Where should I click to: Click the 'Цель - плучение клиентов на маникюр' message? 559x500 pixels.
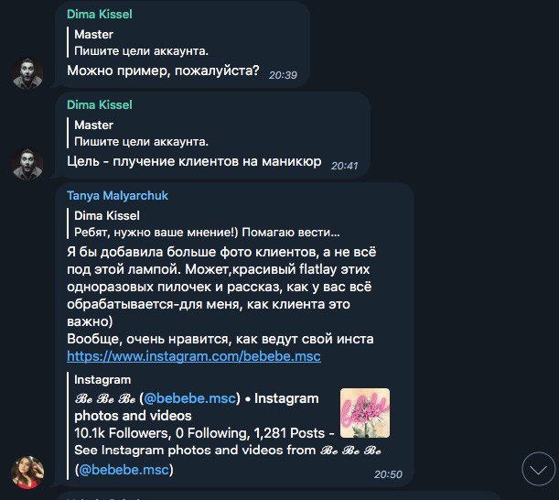point(194,161)
